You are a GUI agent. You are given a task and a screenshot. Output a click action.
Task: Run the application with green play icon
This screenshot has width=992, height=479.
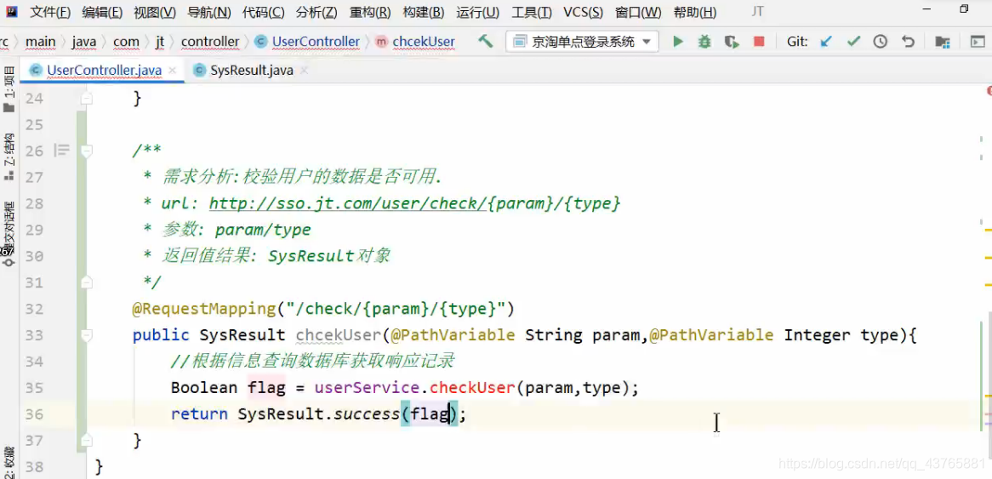[678, 42]
